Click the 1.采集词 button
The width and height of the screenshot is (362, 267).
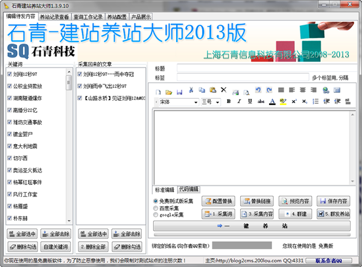pyautogui.click(x=218, y=214)
